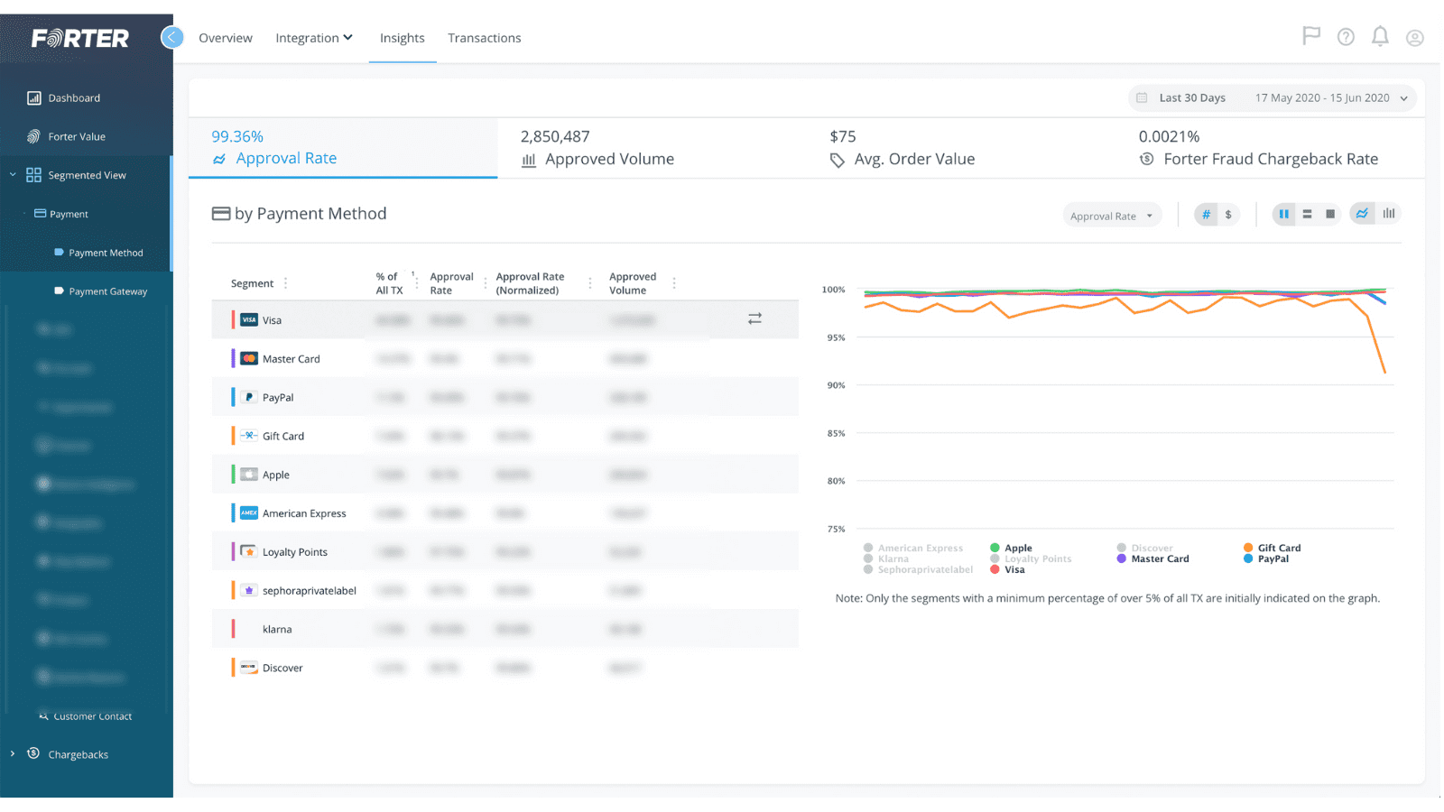Viewport: 1444px width, 812px height.
Task: Select the Approval Rate metric tab
Action: [x=343, y=148]
